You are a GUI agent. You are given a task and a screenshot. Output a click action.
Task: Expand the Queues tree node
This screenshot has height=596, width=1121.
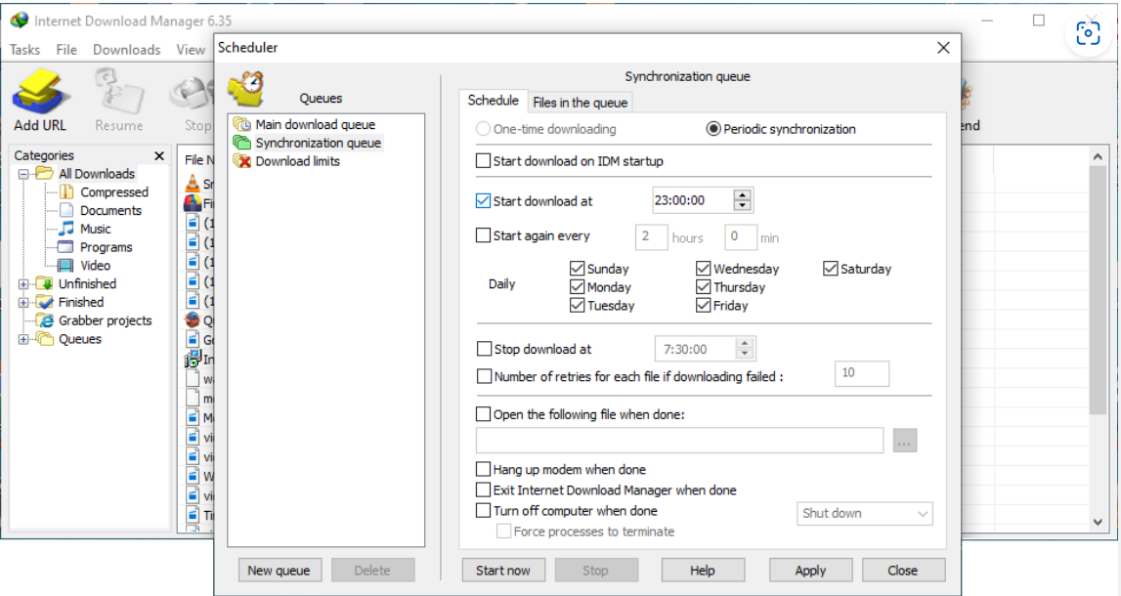point(23,339)
